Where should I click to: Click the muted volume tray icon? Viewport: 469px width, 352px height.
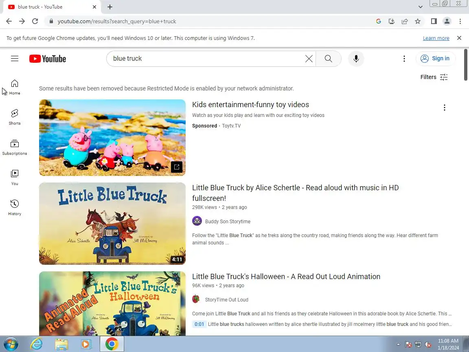click(428, 345)
